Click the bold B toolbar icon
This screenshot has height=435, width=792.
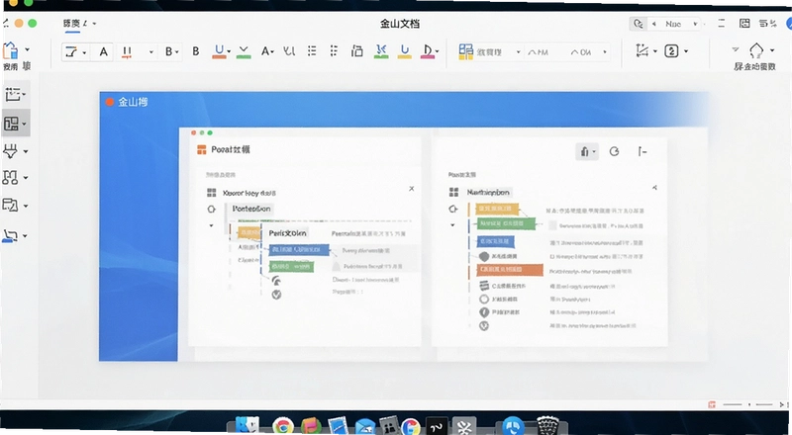[195, 51]
